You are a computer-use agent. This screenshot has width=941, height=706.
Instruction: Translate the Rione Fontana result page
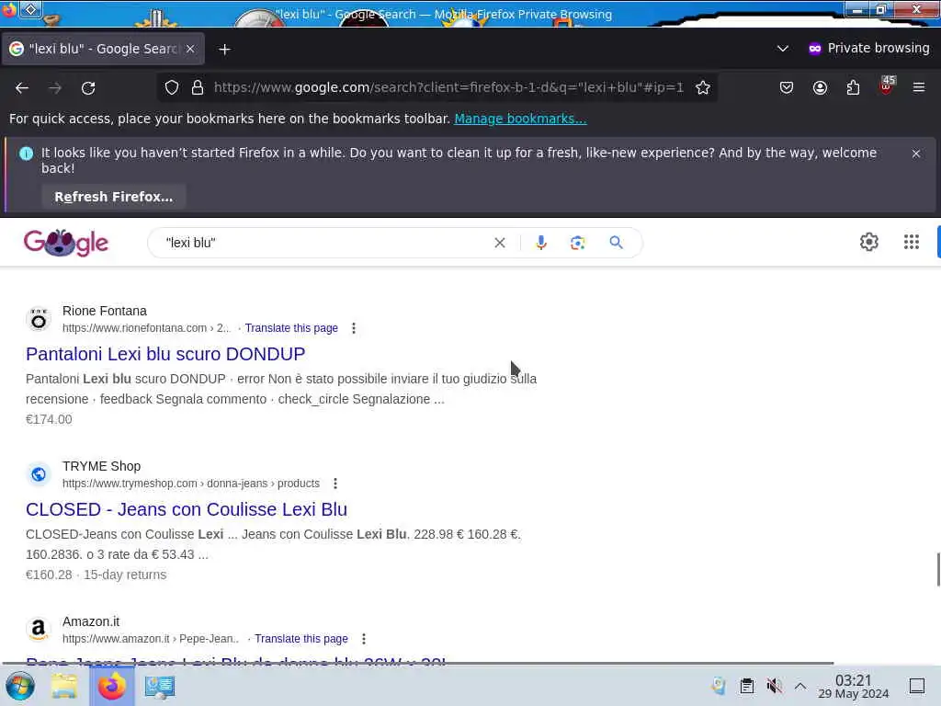pyautogui.click(x=291, y=328)
